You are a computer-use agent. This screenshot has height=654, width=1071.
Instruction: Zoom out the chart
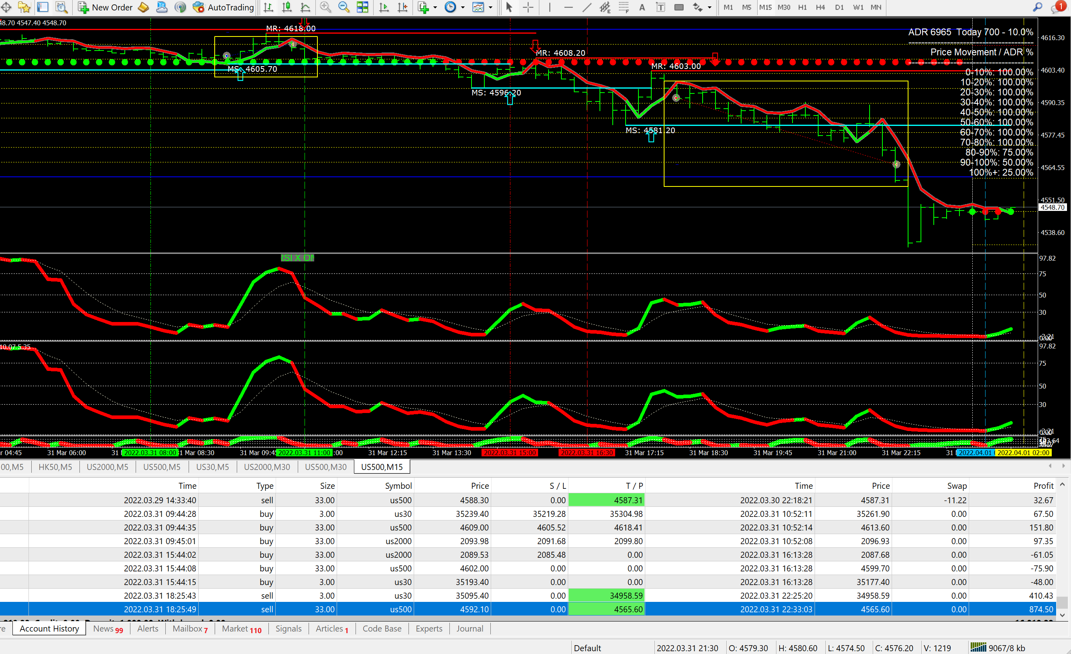[344, 7]
